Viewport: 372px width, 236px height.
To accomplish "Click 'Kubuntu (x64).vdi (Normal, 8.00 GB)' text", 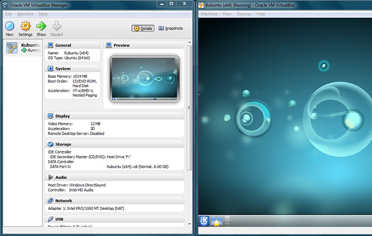I will pos(137,166).
